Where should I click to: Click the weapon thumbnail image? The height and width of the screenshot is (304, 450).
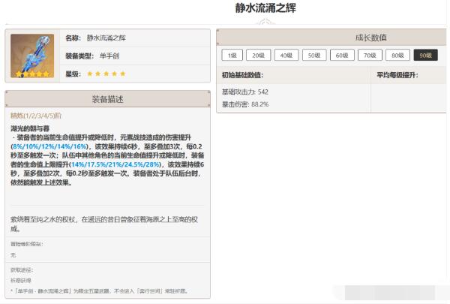(x=32, y=56)
